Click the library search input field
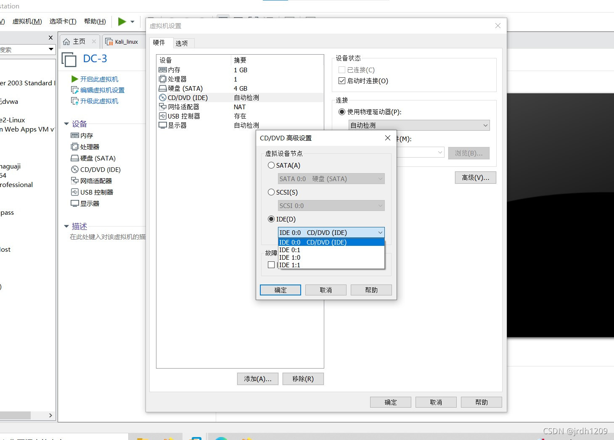Screen dimensions: 614x440 point(23,50)
